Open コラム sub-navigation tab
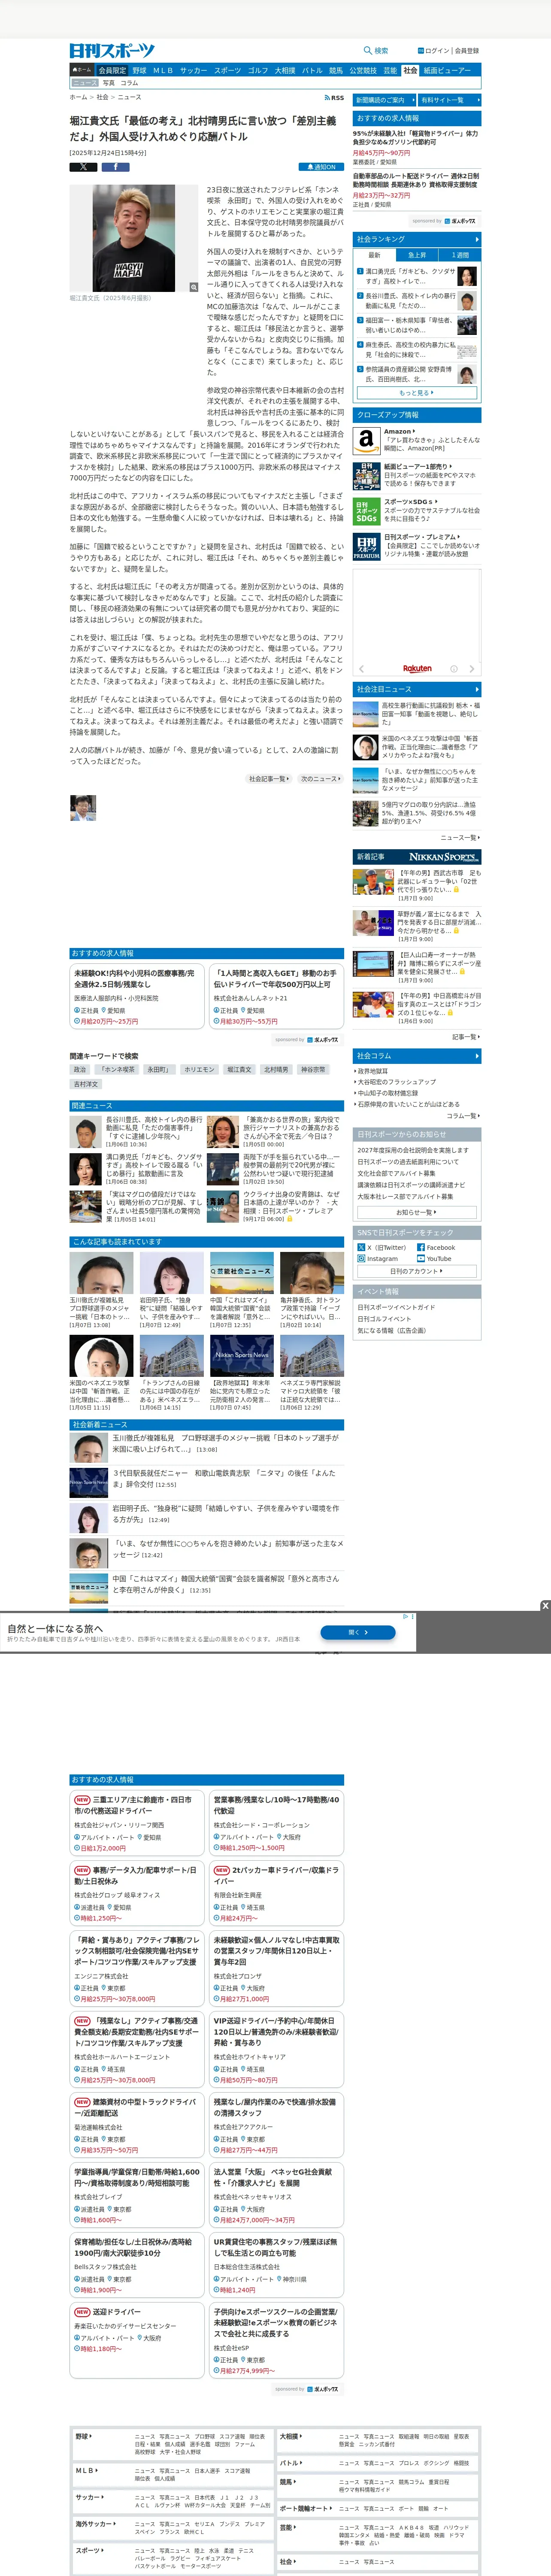551x2576 pixels. pos(129,83)
